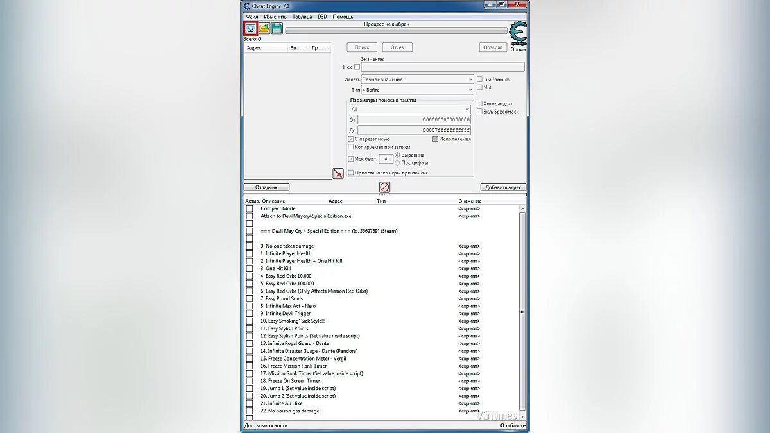Click the red no-entry clear list icon
The height and width of the screenshot is (433, 770).
click(384, 187)
